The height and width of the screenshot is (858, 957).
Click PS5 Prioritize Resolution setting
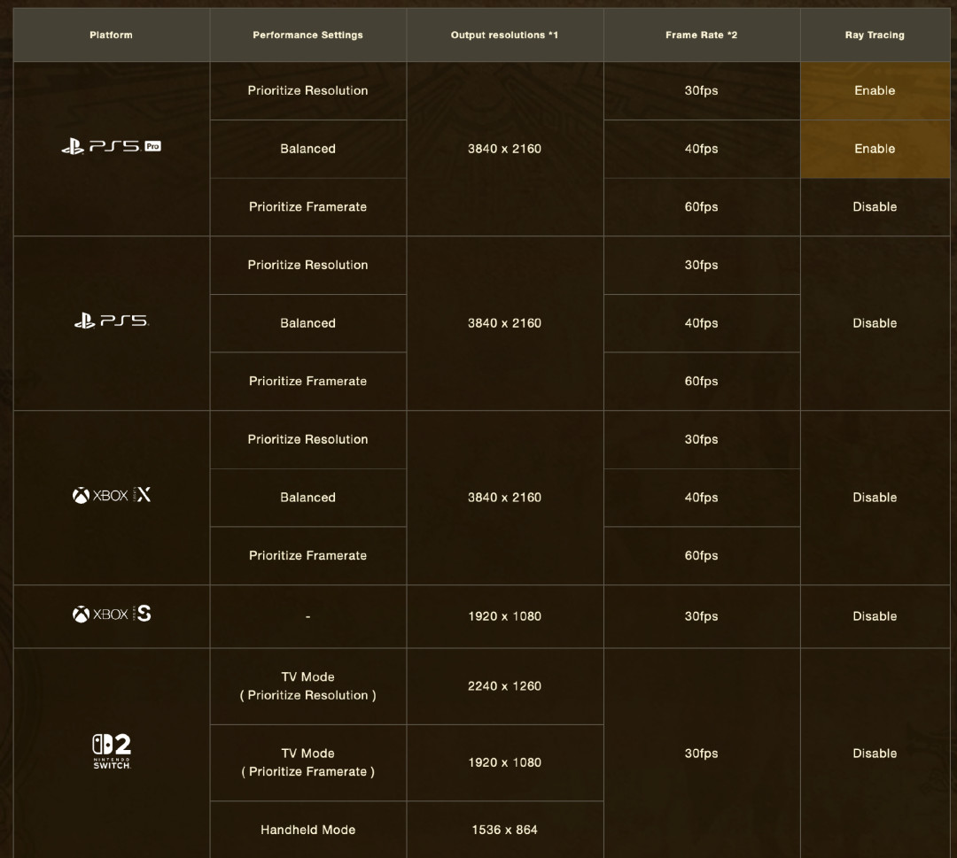click(307, 265)
